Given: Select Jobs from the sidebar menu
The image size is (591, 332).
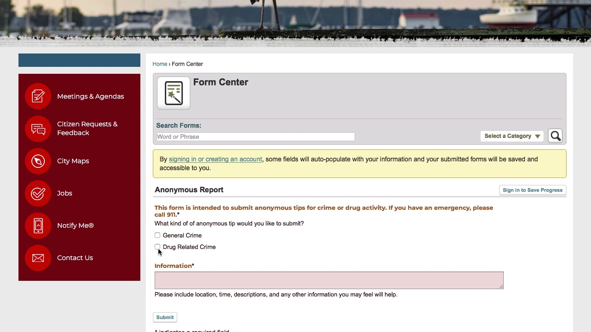Looking at the screenshot, I should (x=65, y=193).
